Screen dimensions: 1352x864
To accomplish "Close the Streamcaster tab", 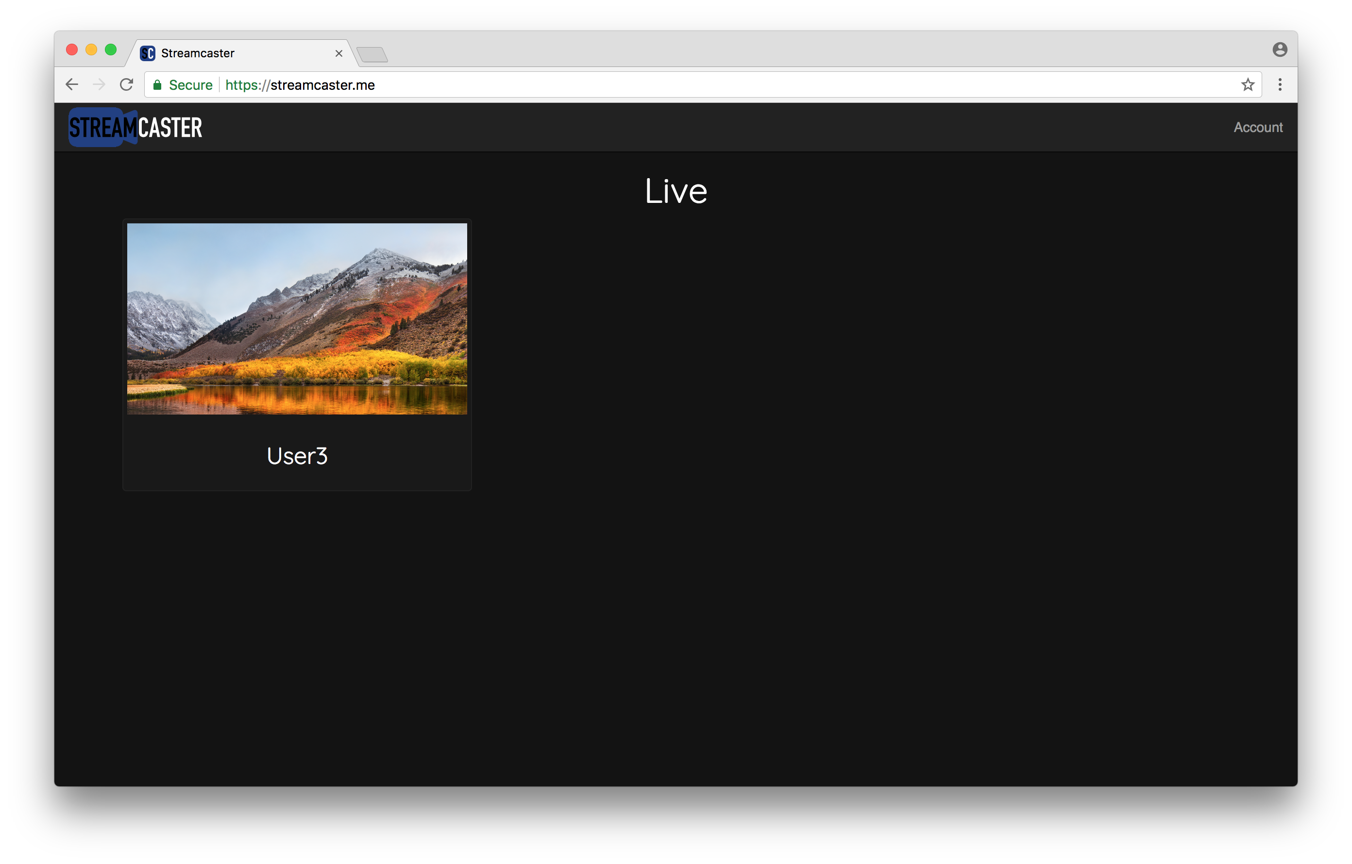I will [338, 53].
